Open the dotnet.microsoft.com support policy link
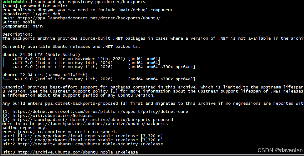This screenshot has height=156, width=304. 100,112
